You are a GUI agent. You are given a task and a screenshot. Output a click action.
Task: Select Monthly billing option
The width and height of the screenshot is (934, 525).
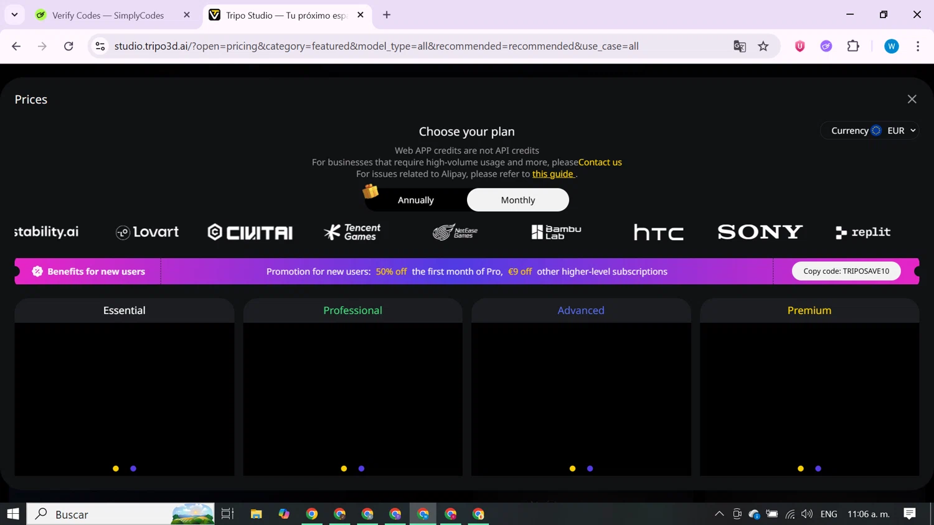(517, 200)
